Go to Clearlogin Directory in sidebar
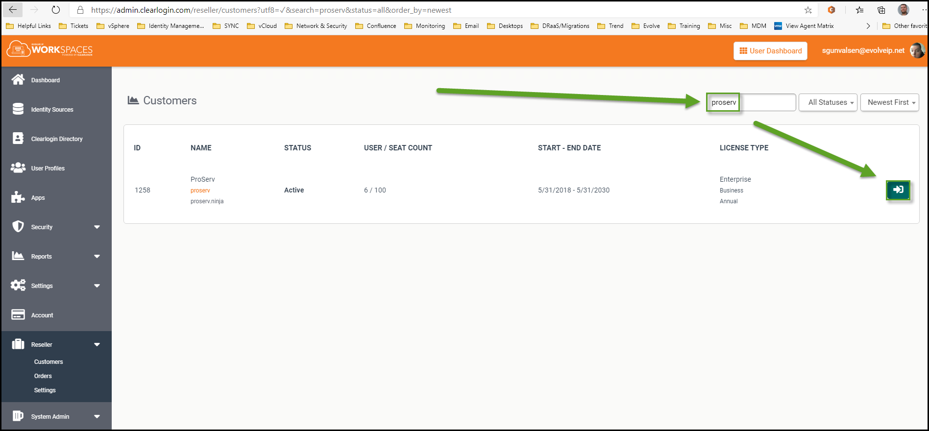929x431 pixels. point(56,139)
